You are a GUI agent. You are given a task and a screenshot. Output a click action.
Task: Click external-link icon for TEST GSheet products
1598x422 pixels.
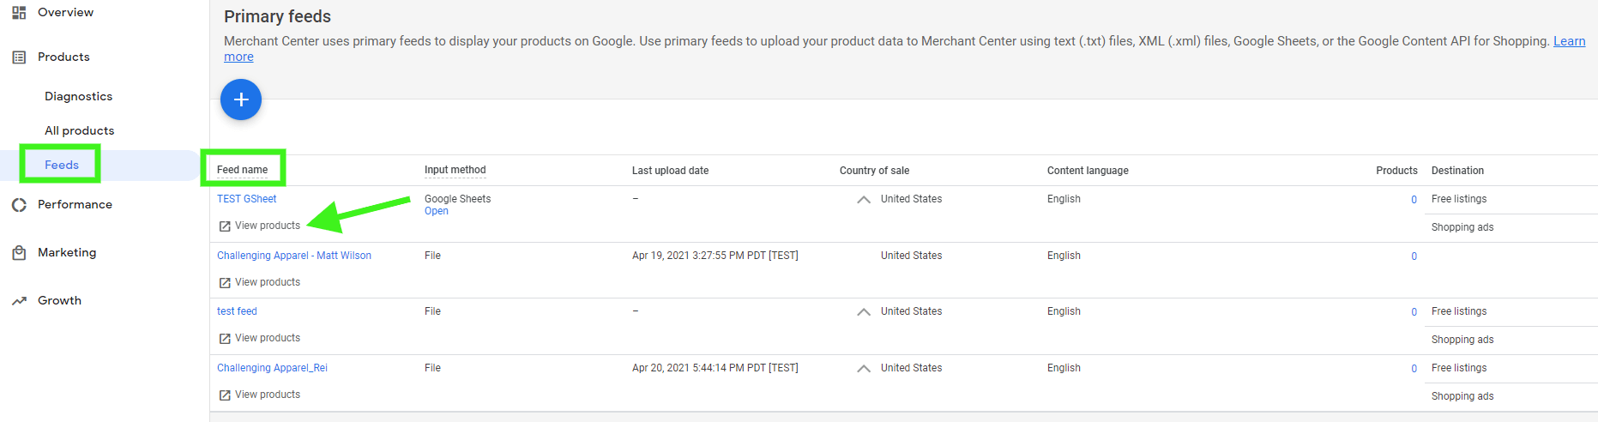pyautogui.click(x=225, y=226)
